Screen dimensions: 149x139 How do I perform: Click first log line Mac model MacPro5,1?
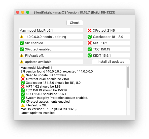click(36, 68)
